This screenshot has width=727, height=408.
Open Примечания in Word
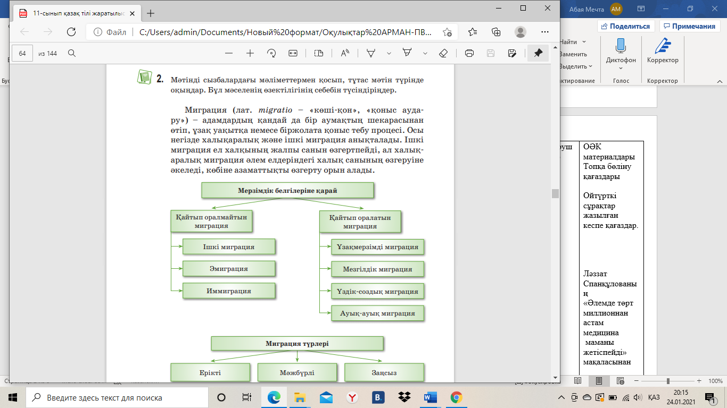690,26
